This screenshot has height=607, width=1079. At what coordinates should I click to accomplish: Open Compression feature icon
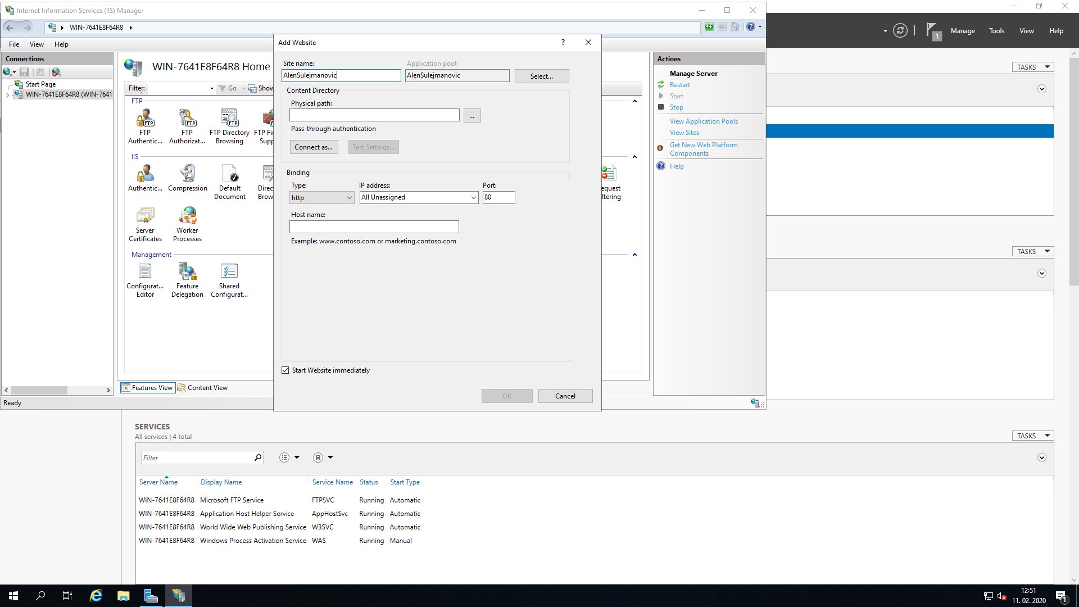coord(188,178)
